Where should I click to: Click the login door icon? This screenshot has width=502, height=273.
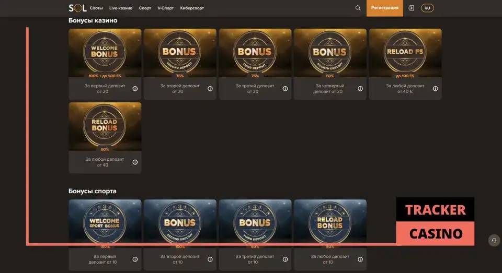pyautogui.click(x=411, y=8)
